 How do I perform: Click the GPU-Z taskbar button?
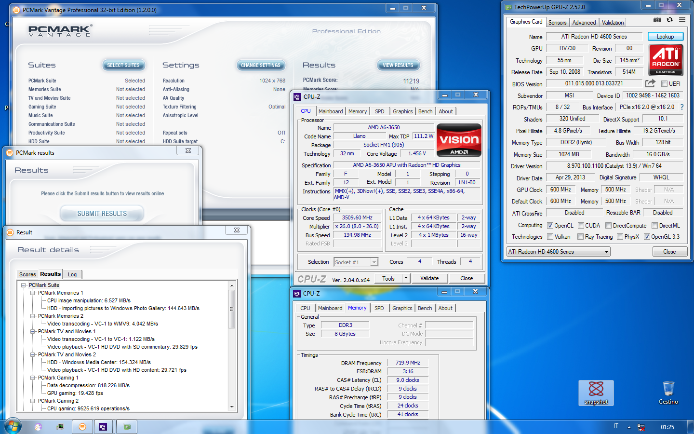[x=127, y=427]
